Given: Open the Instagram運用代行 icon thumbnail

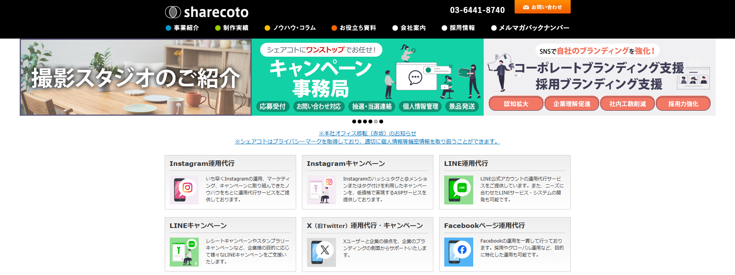Looking at the screenshot, I should point(184,190).
